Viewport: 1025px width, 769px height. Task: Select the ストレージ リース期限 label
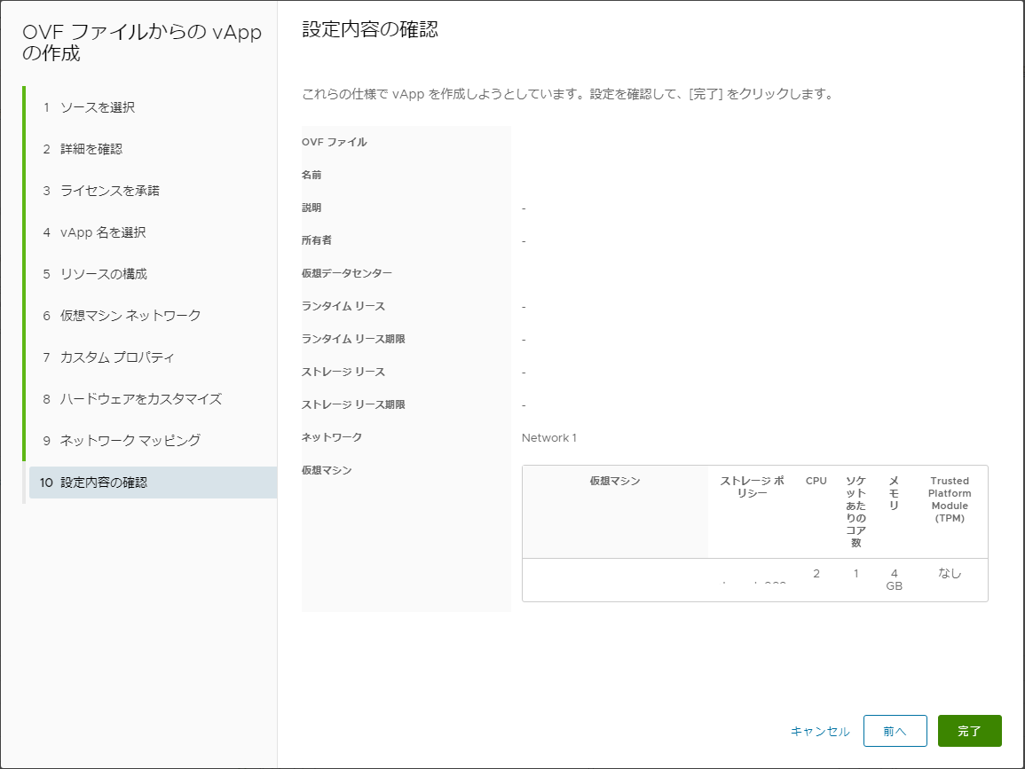353,404
